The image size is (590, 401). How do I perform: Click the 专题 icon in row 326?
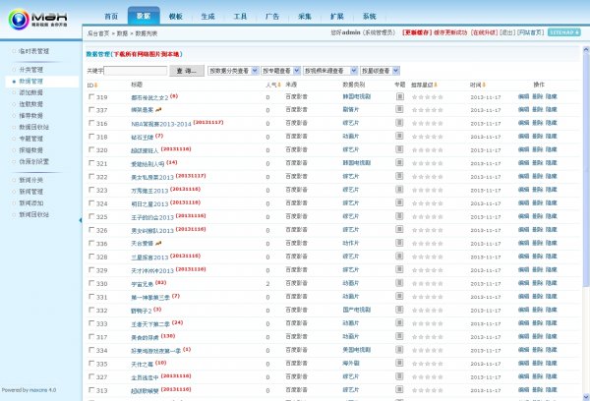point(399,229)
